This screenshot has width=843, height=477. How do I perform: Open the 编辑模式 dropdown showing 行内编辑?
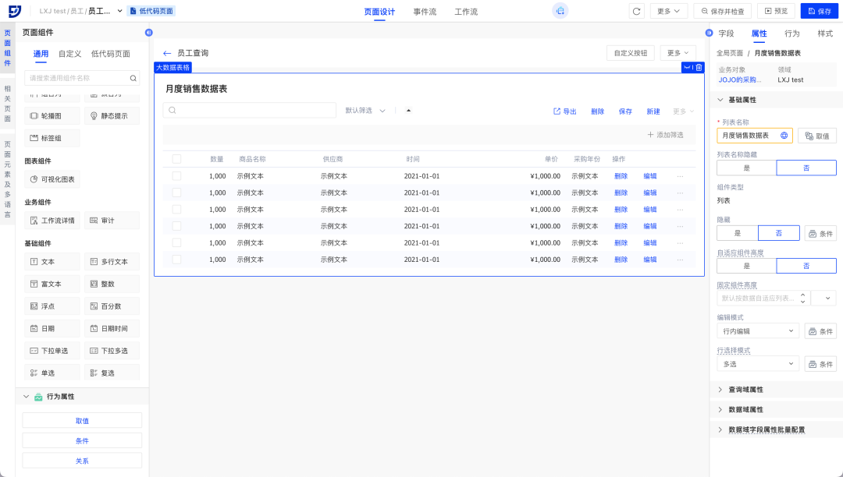pos(758,331)
